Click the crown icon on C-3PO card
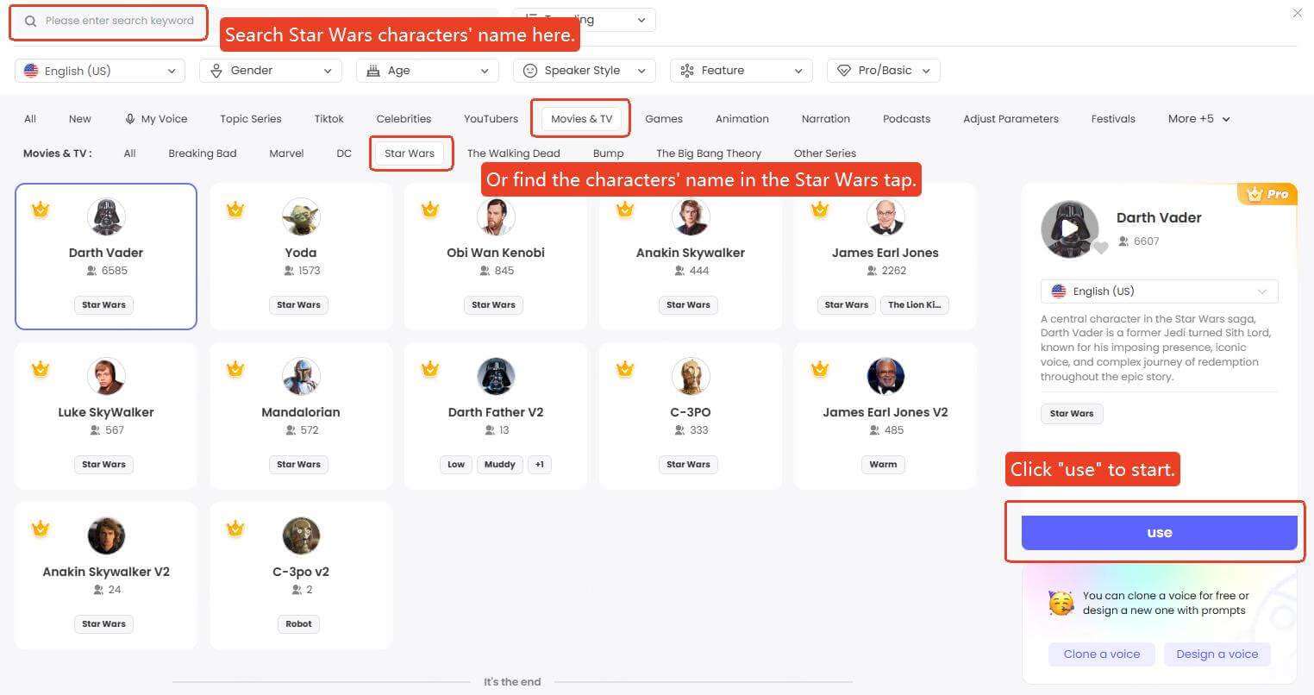Image resolution: width=1314 pixels, height=695 pixels. 624,369
